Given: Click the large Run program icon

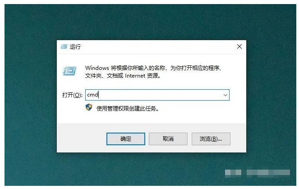Looking at the screenshot, I should click(69, 71).
